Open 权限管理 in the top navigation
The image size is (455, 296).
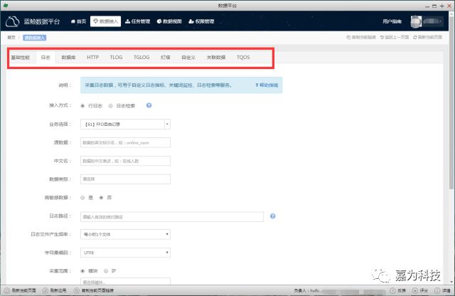click(201, 21)
